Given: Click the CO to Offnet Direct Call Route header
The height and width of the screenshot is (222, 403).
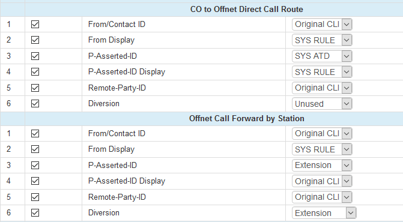Looking at the screenshot, I should click(246, 9).
